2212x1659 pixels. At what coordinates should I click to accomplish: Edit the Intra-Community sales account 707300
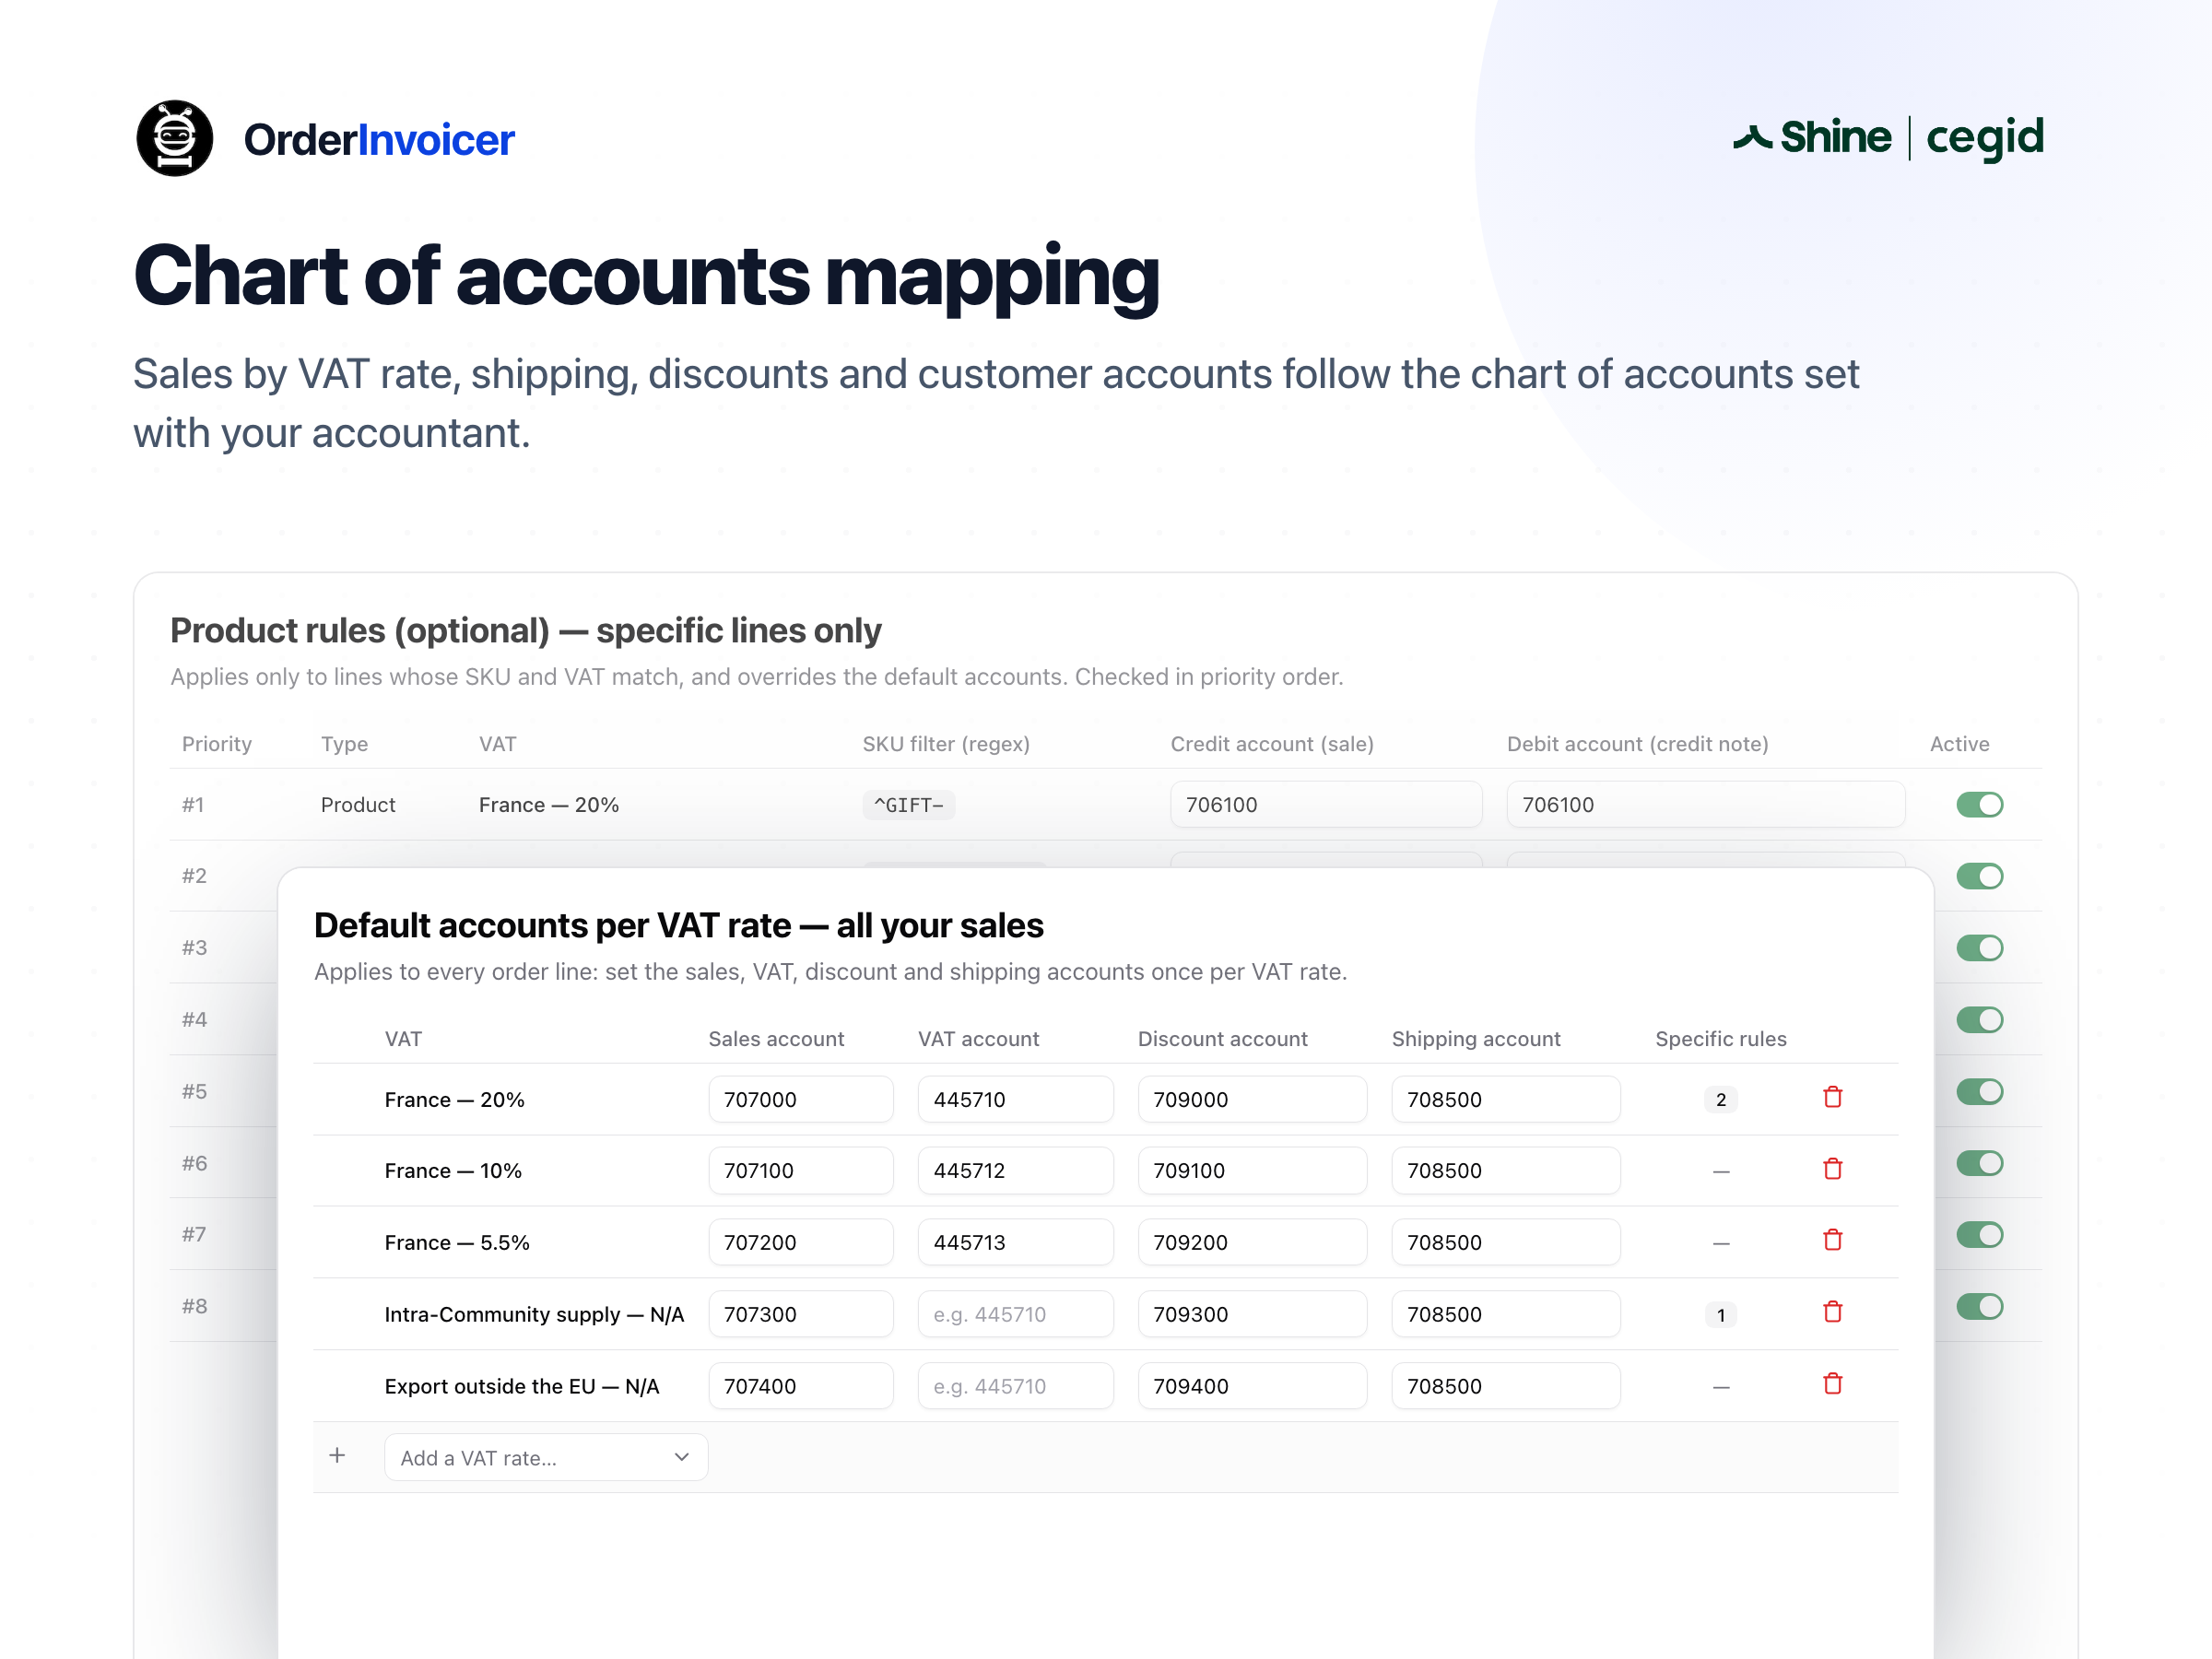click(801, 1315)
